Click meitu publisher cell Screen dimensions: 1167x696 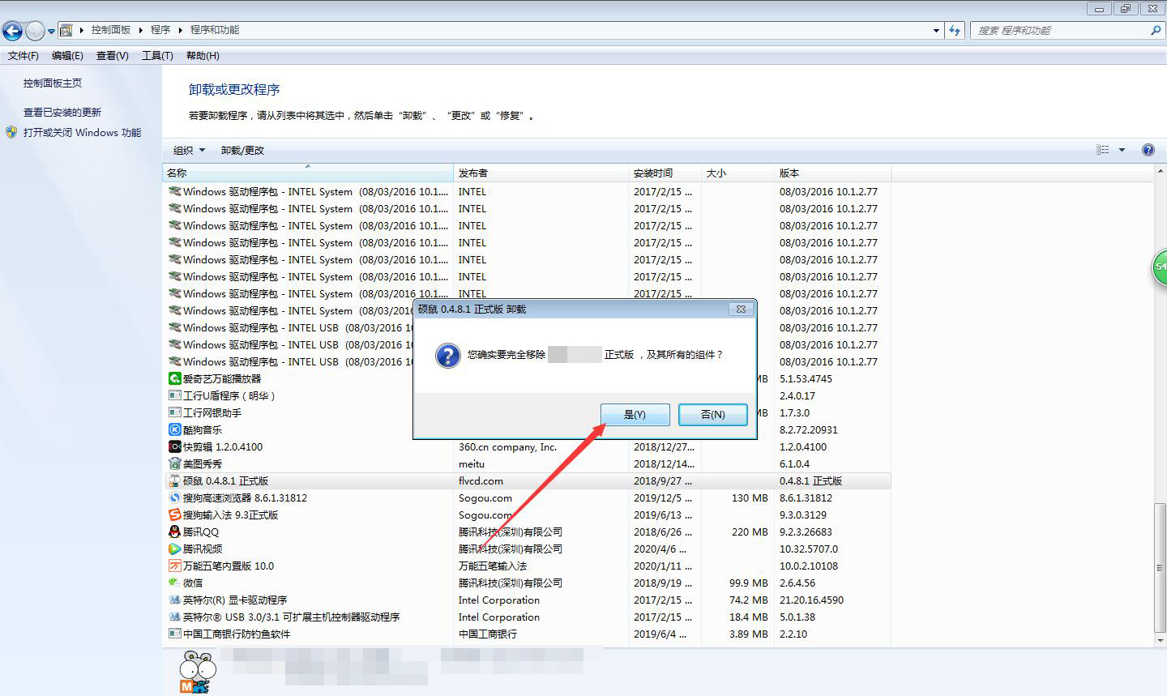click(x=472, y=464)
